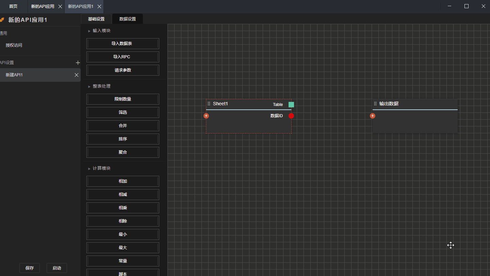
Task: Click the green Table output square
Action: [291, 105]
